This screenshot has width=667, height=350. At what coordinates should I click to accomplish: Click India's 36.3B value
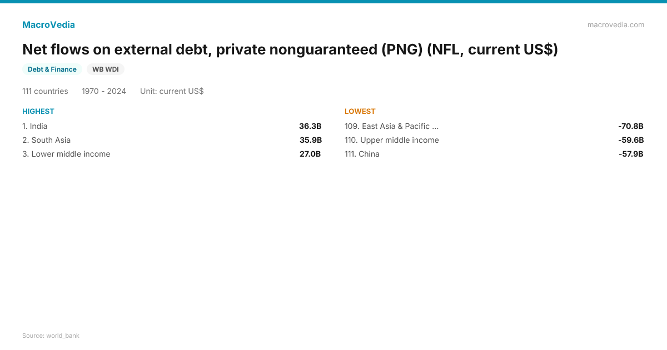point(310,126)
